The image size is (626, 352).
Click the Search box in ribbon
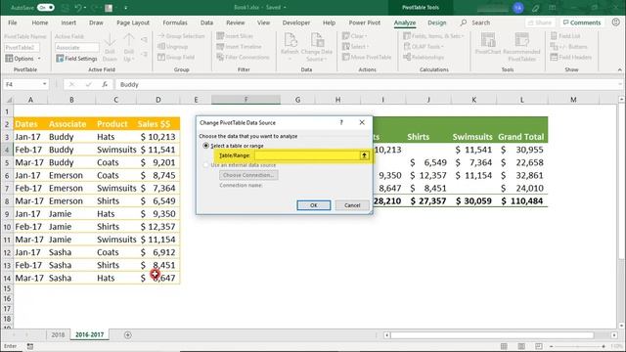(475, 22)
